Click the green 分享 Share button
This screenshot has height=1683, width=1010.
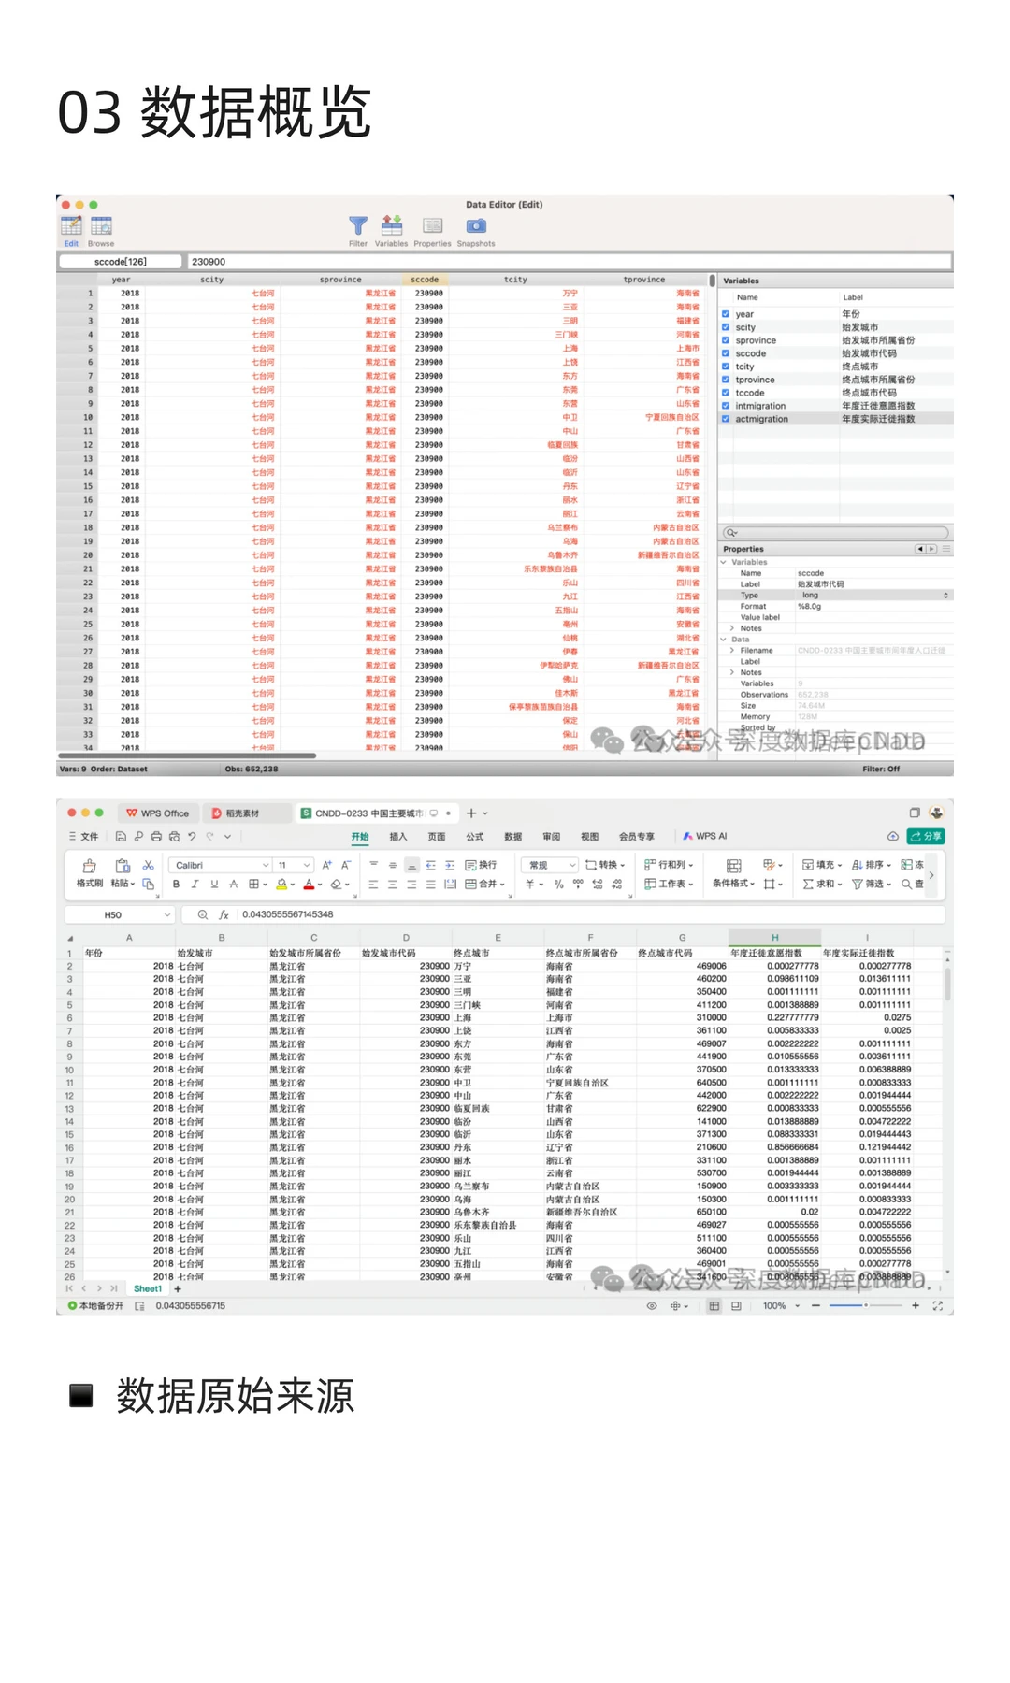(926, 836)
